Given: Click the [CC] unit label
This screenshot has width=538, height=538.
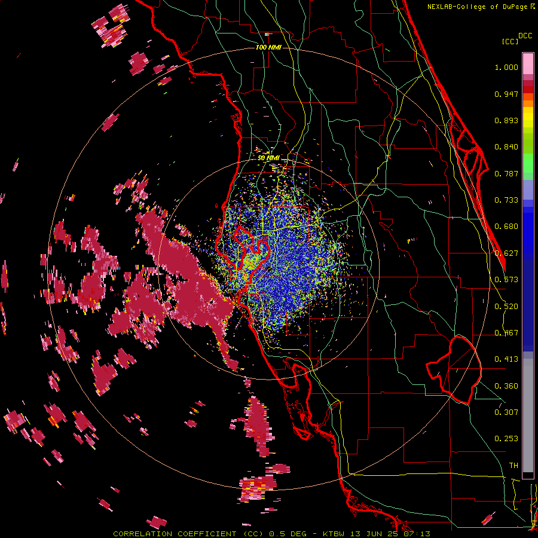Looking at the screenshot, I should click(510, 41).
